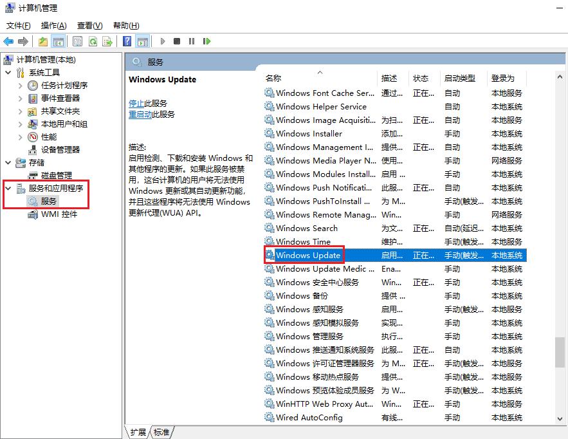Click the Export List toolbar icon
This screenshot has width=568, height=439.
108,41
